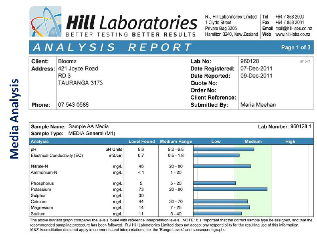Image resolution: width=317 pixels, height=238 pixels.
Task: Click the 'Page 1 of 3' indicator
Action: click(296, 47)
